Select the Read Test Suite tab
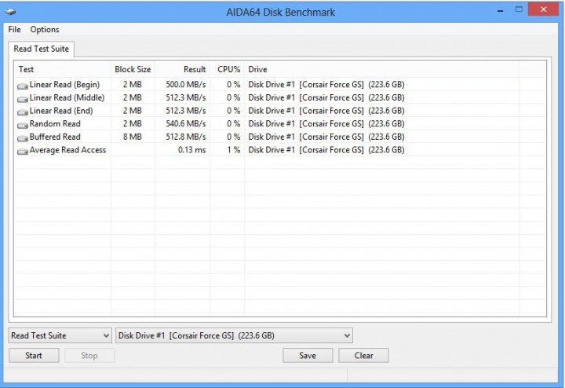The image size is (565, 388). (41, 49)
